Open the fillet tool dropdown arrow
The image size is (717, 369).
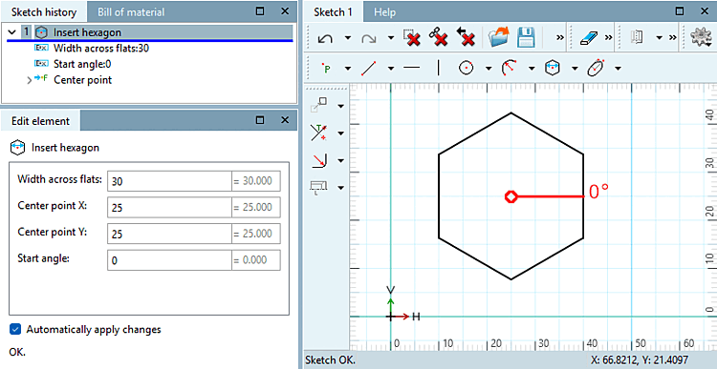tap(340, 161)
